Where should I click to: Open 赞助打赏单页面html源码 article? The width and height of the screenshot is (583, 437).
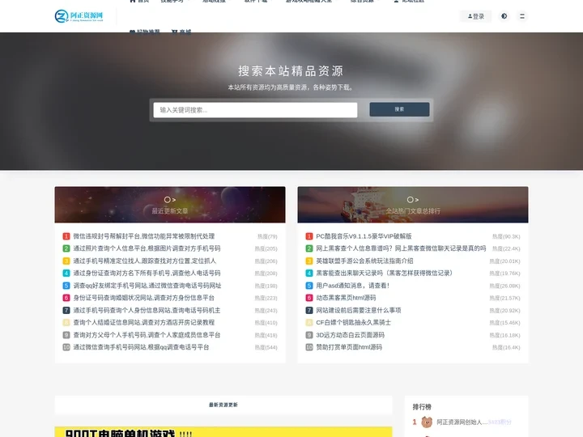pos(349,347)
